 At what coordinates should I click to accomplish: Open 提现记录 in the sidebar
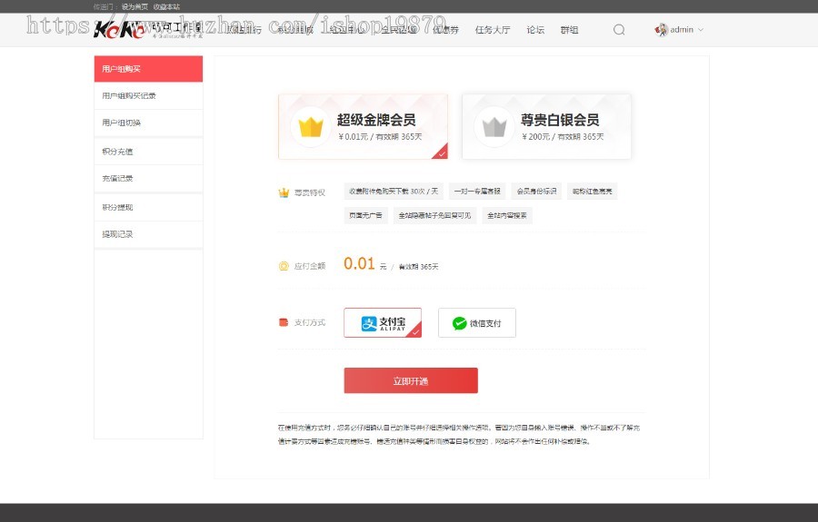tap(148, 234)
